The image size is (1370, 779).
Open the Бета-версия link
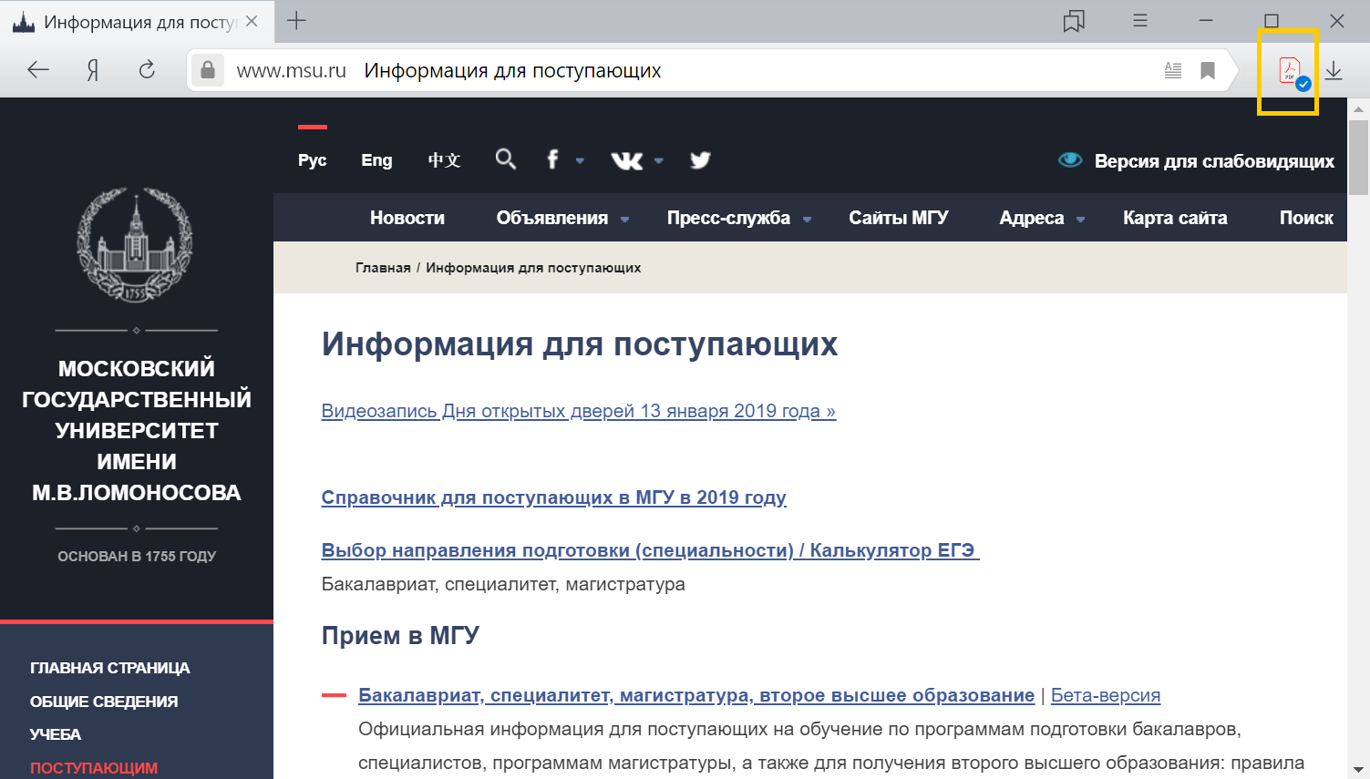1106,695
